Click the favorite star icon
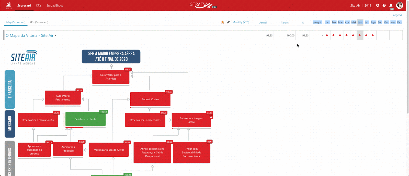409x176 pixels. [223, 22]
